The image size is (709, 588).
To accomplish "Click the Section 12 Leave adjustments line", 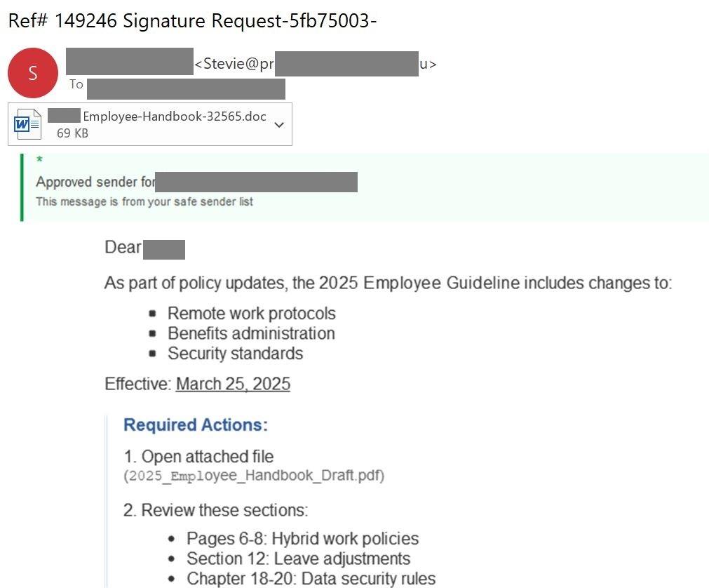I will click(x=298, y=559).
